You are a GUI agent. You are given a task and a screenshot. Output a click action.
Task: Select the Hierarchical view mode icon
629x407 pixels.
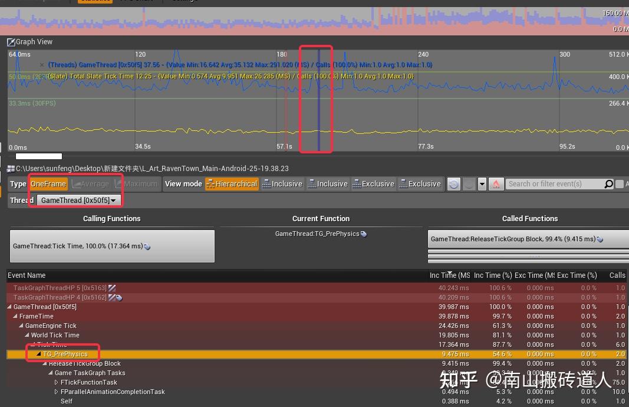pos(211,183)
